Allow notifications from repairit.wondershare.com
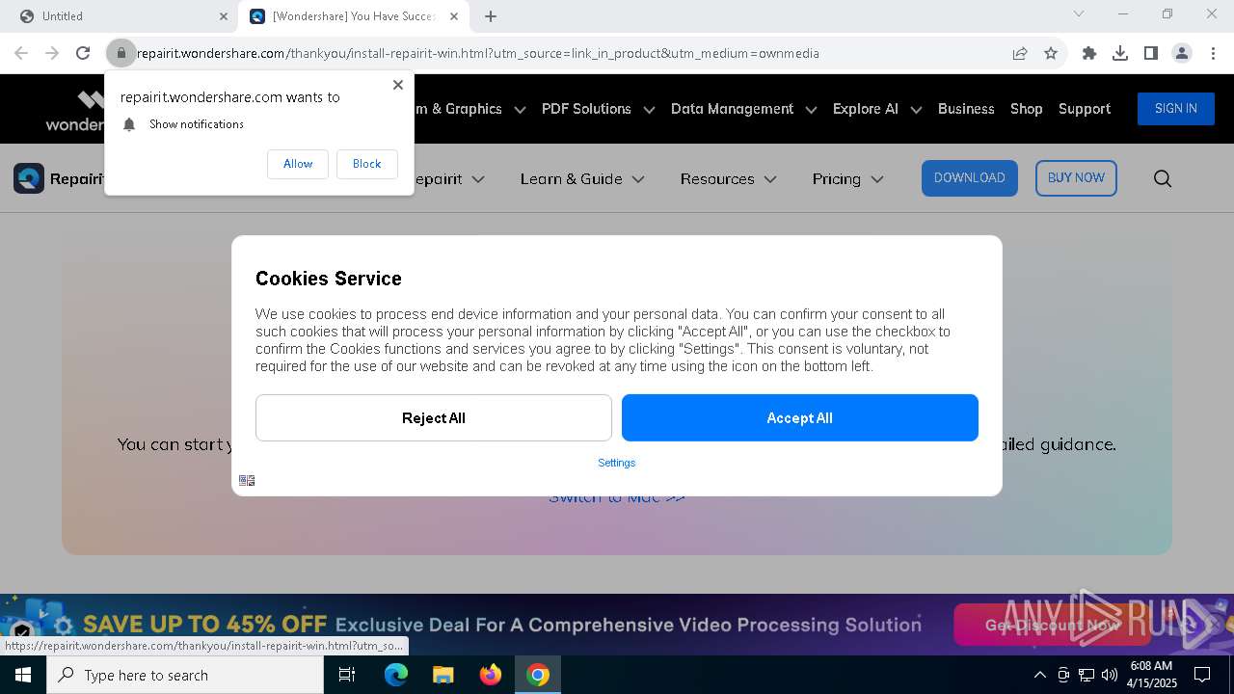1234x694 pixels. click(x=298, y=164)
